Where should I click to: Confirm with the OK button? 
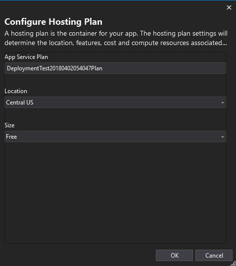pyautogui.click(x=174, y=255)
